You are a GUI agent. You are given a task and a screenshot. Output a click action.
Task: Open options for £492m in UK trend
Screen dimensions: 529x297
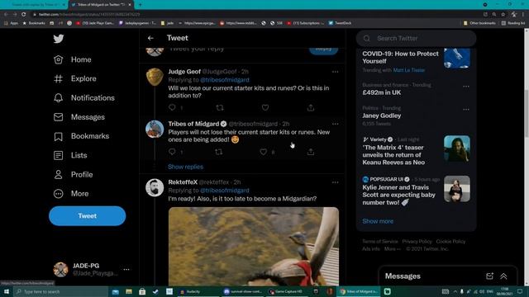[x=466, y=87]
